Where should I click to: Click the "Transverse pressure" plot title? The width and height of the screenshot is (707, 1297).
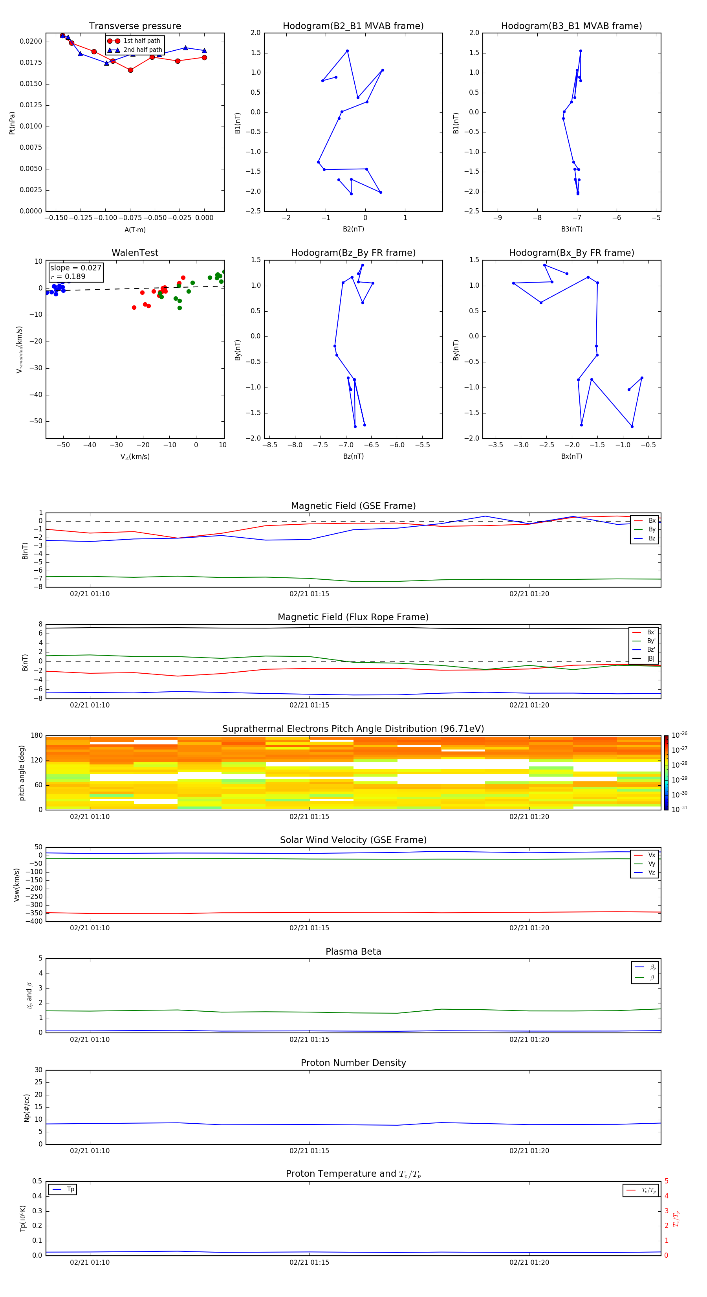tap(135, 26)
